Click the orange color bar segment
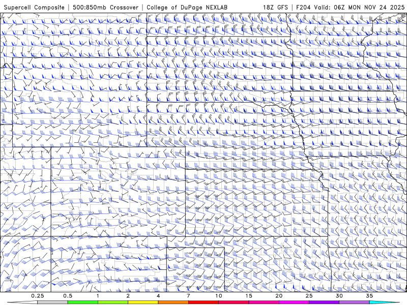This screenshot has height=305, width=407. tap(173, 302)
